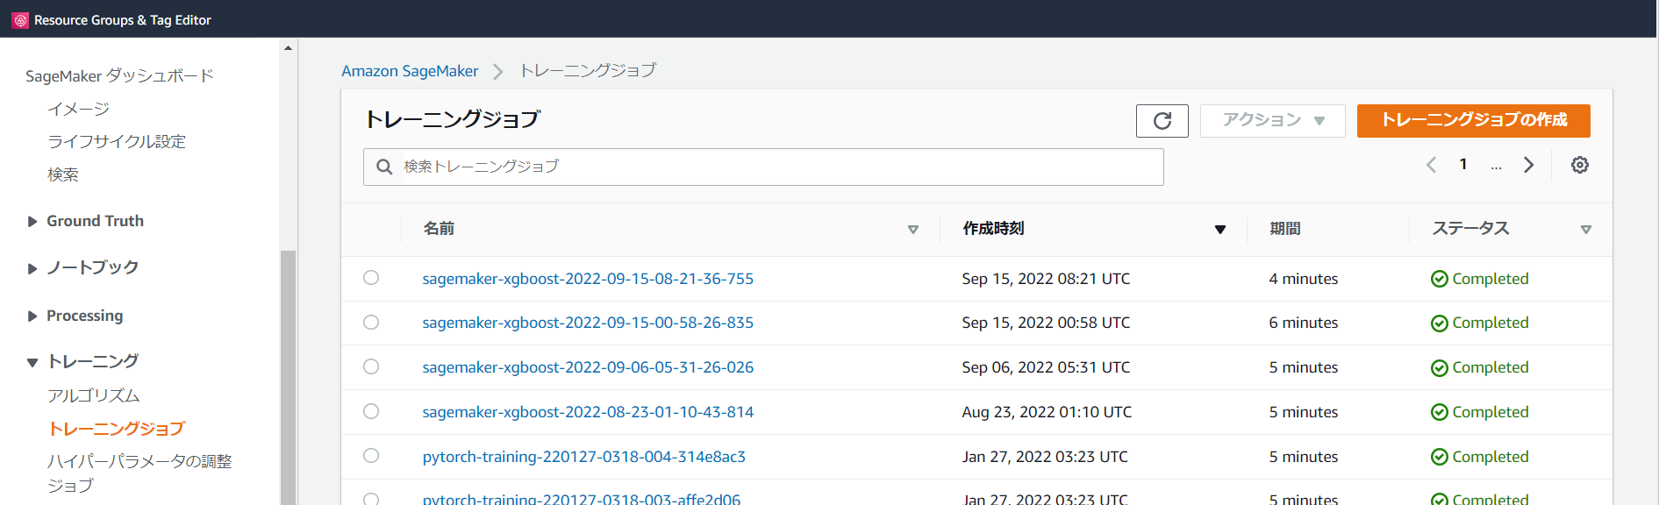Open the アクション dropdown
This screenshot has width=1659, height=505.
point(1272,120)
